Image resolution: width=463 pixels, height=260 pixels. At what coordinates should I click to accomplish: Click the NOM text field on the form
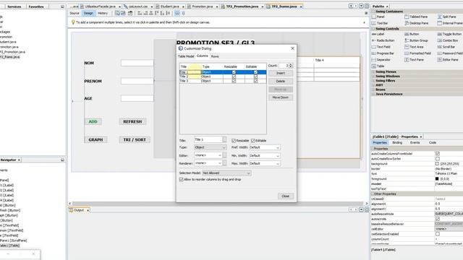point(137,63)
